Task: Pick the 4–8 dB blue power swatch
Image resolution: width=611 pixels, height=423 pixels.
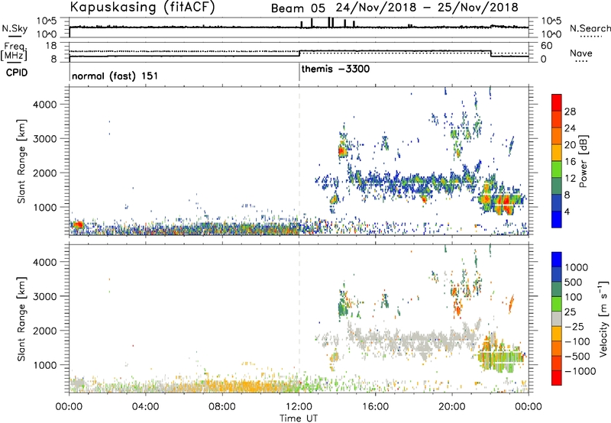Action: (x=557, y=203)
